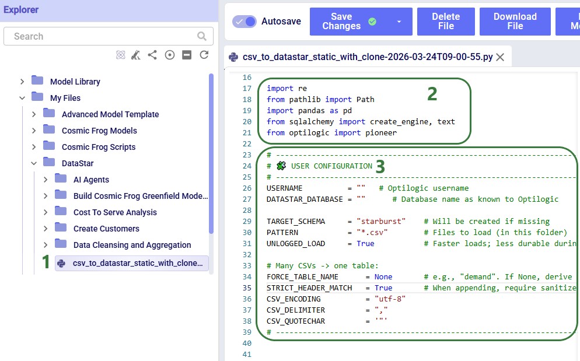This screenshot has width=580, height=361.
Task: Click 'from pathlib import Path' on line 18
Action: coord(320,100)
